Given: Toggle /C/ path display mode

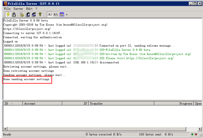Looking at the screenshot, I should [50, 14].
